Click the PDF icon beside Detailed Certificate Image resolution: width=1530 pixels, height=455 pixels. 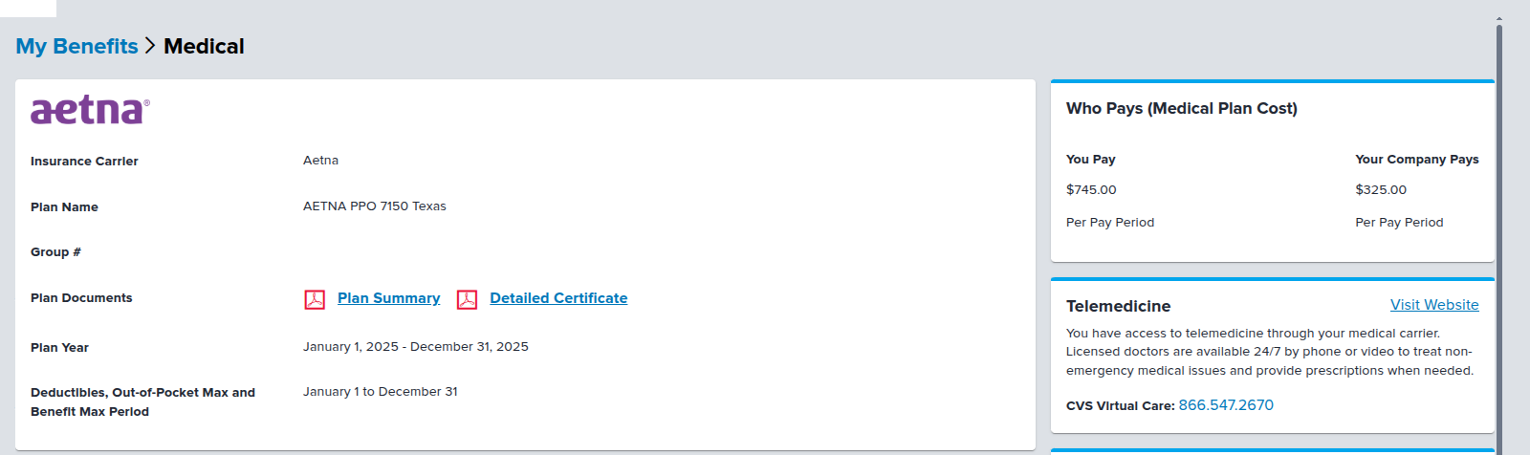tap(467, 299)
